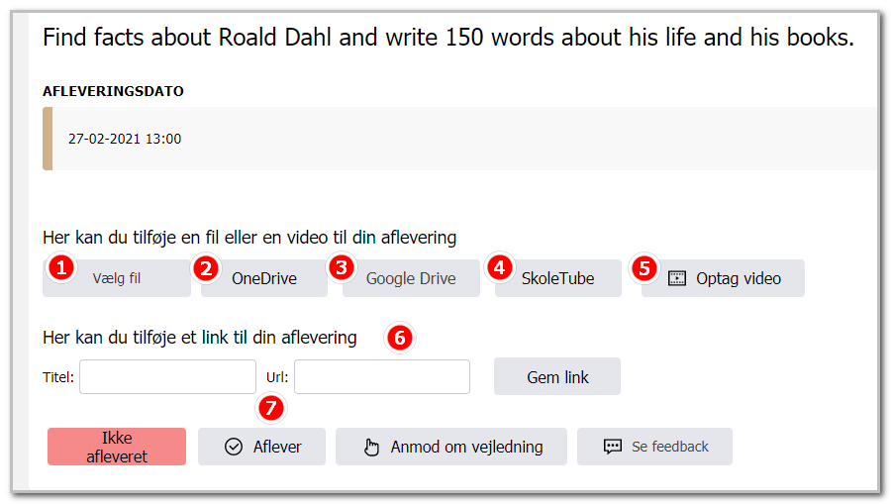The image size is (891, 504).
Task: Click the red number 1 marker
Action: coord(61,267)
